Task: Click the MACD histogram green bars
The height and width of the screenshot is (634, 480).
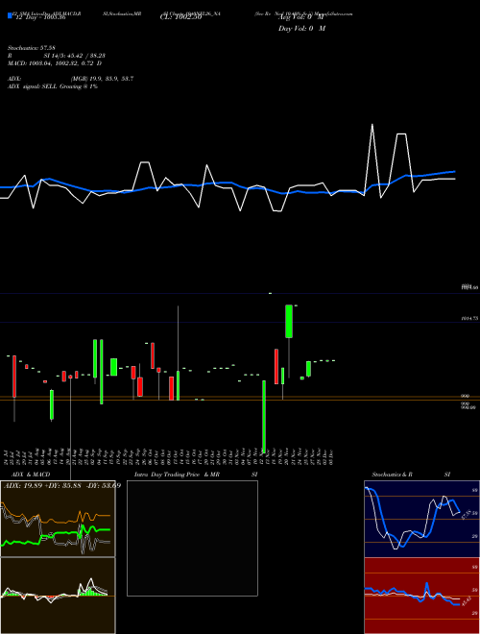Action: (89, 593)
